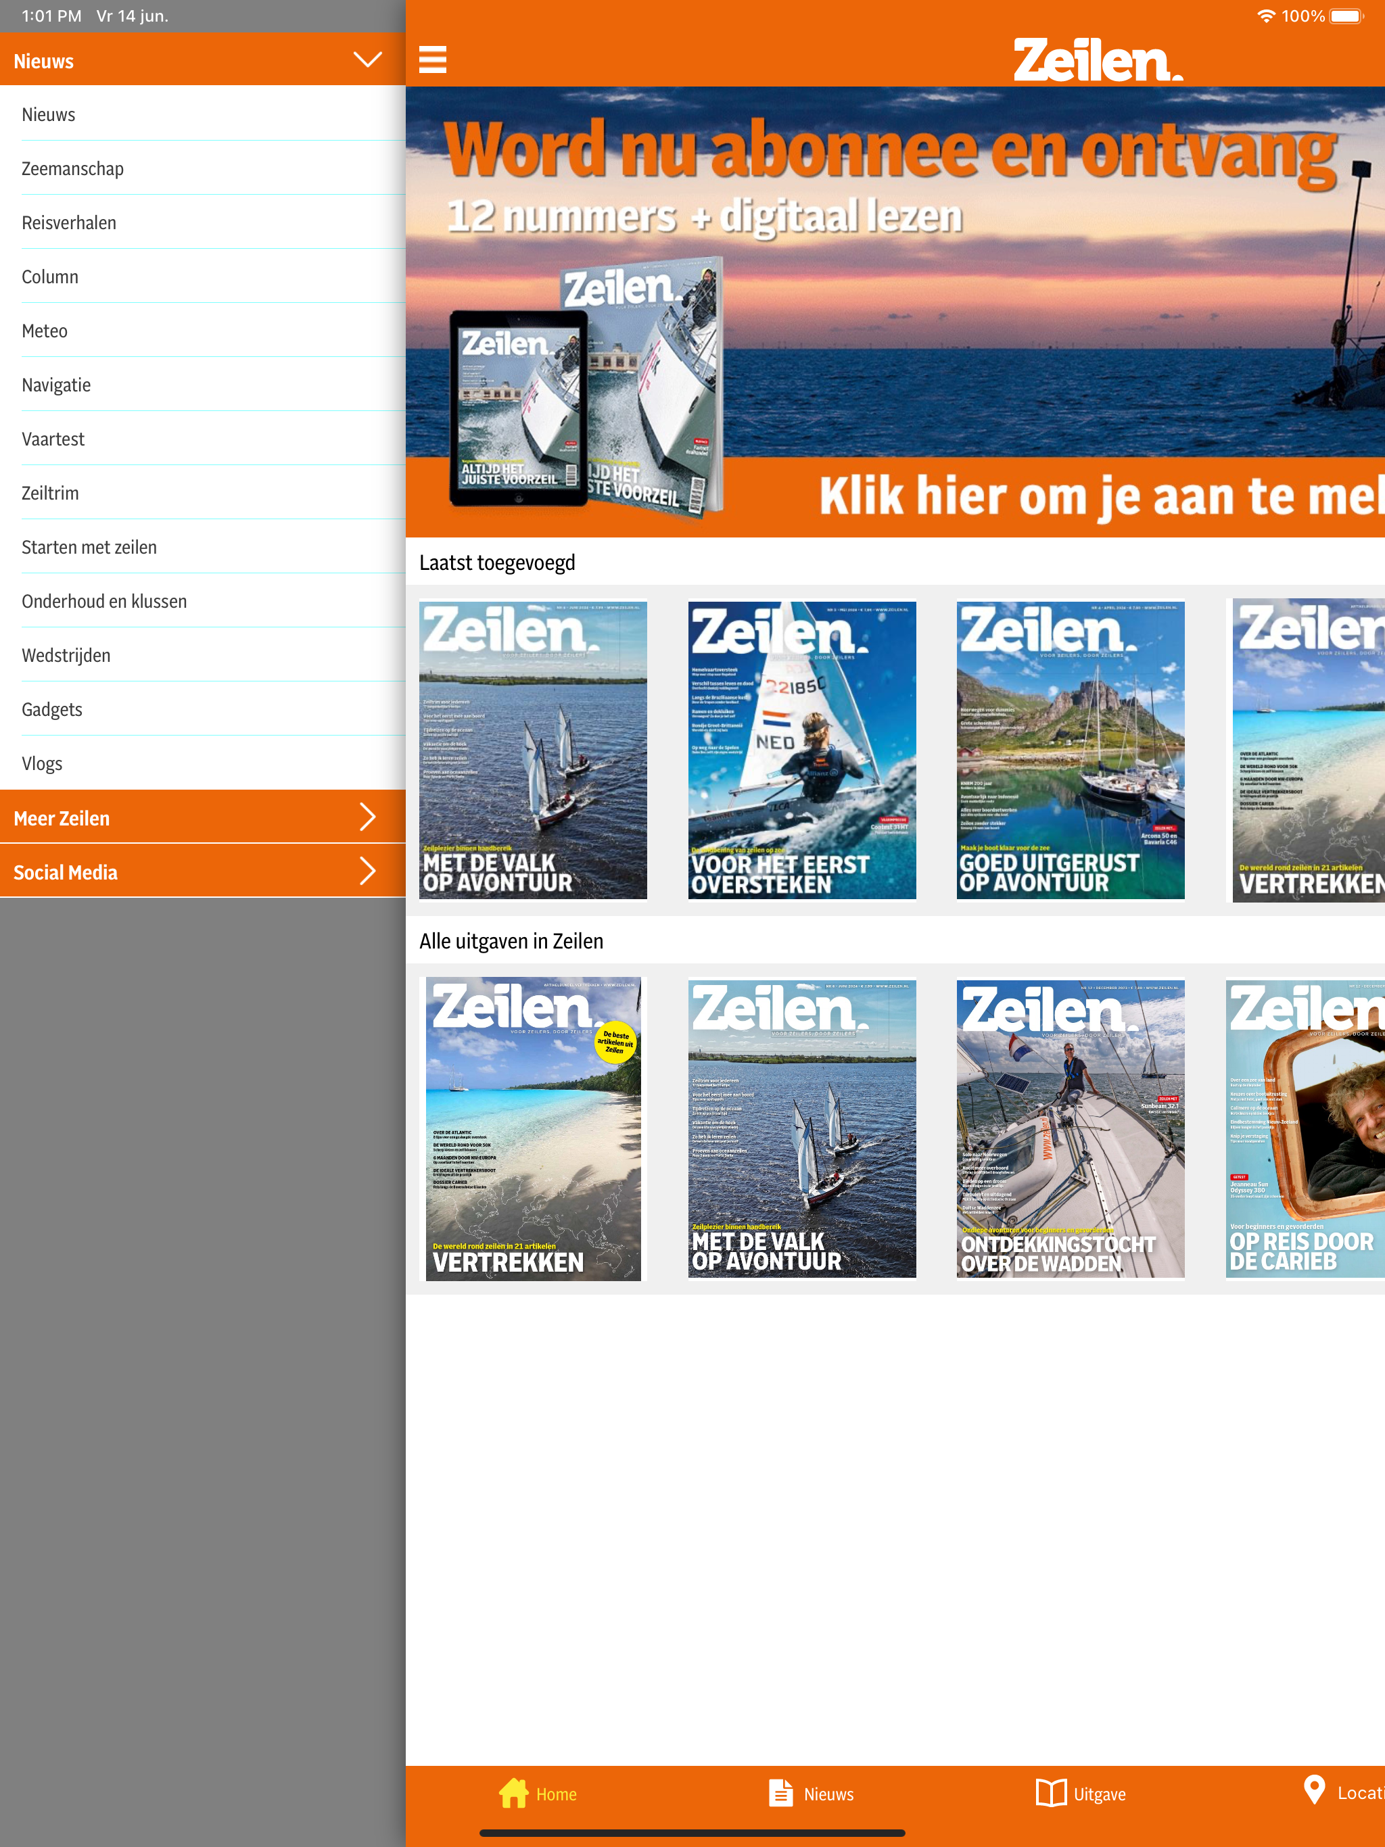
Task: Open issue Goed uitgerust op avontuur
Action: coord(1070,750)
